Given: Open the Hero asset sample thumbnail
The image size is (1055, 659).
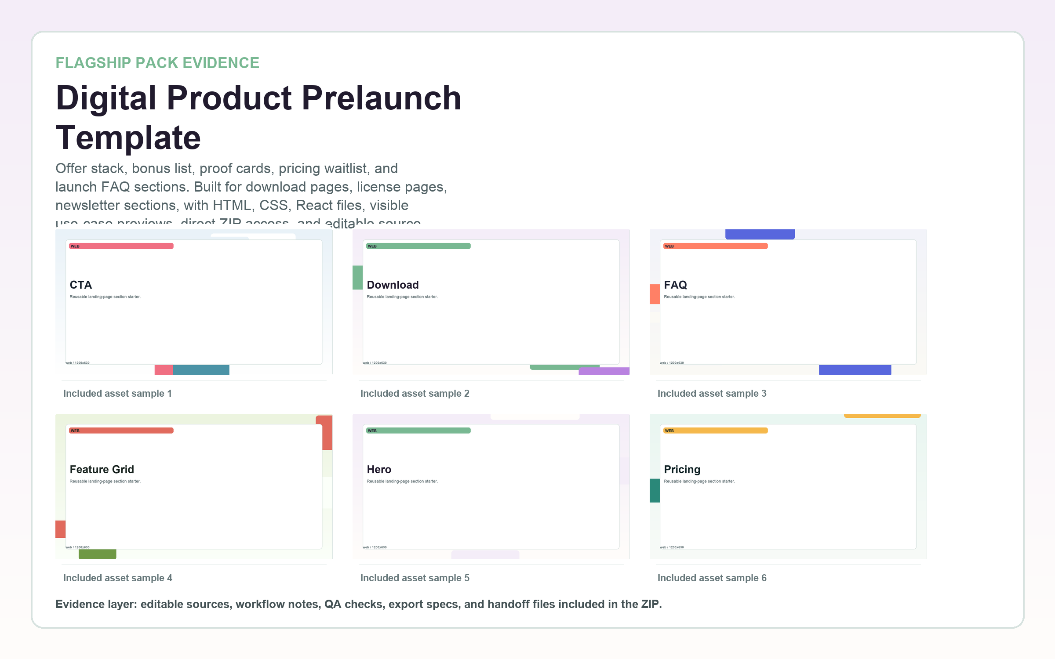Looking at the screenshot, I should pyautogui.click(x=491, y=486).
